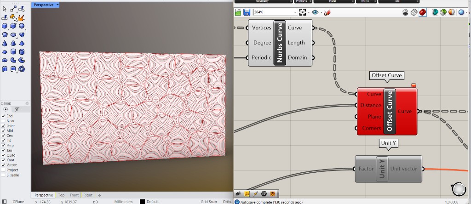Switch Grasshopper to wireframe preview mode
This screenshot has width=471, height=204.
(x=414, y=12)
